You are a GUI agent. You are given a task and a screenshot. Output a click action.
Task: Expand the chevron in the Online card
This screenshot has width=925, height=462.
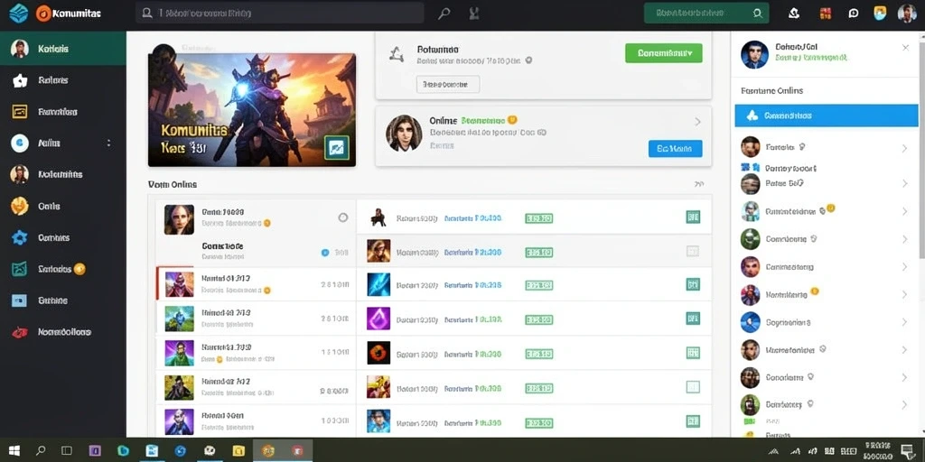[698, 122]
